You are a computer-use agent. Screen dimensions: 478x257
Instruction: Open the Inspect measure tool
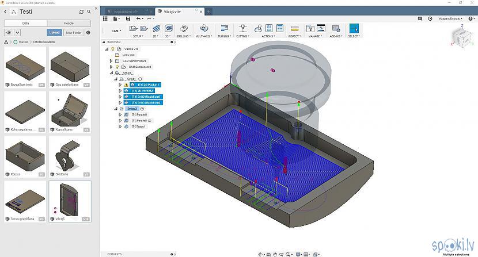coord(294,29)
